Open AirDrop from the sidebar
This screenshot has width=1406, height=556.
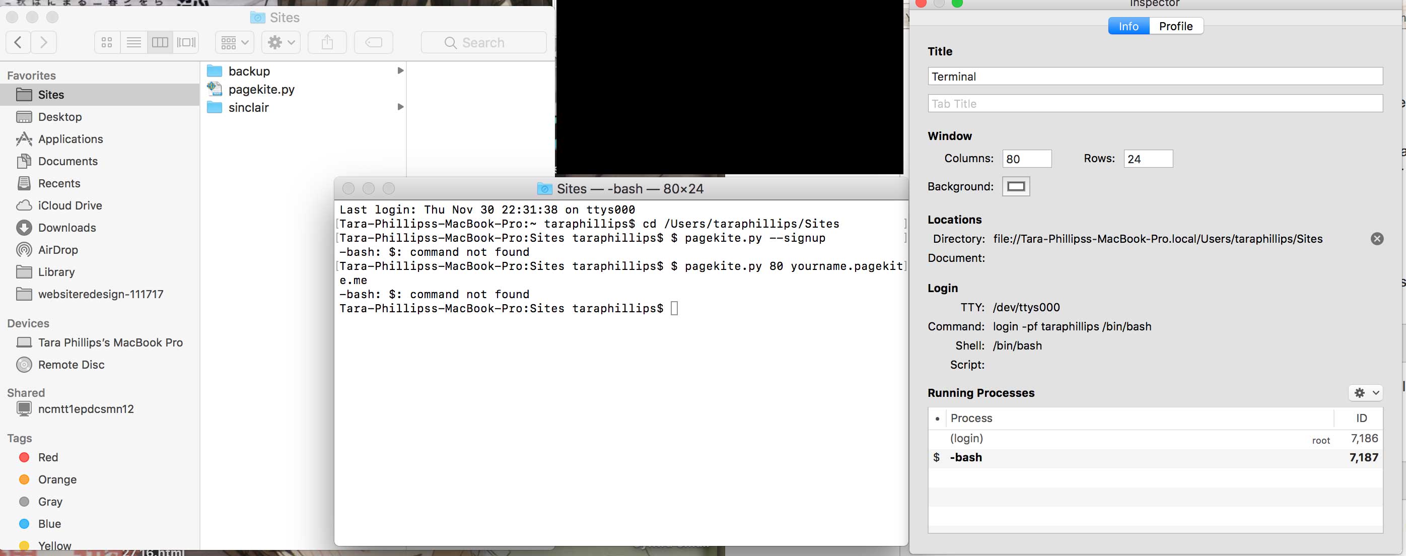click(x=58, y=250)
